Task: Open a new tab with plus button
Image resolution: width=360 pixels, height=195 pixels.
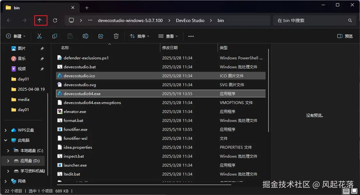Action: pos(87,8)
